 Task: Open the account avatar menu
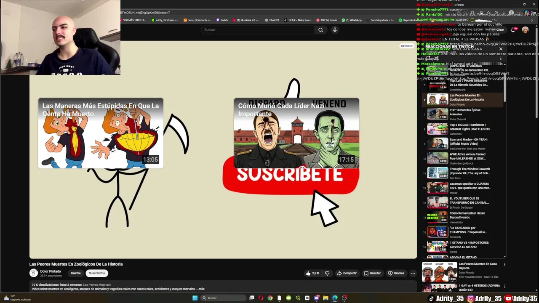pyautogui.click(x=525, y=30)
